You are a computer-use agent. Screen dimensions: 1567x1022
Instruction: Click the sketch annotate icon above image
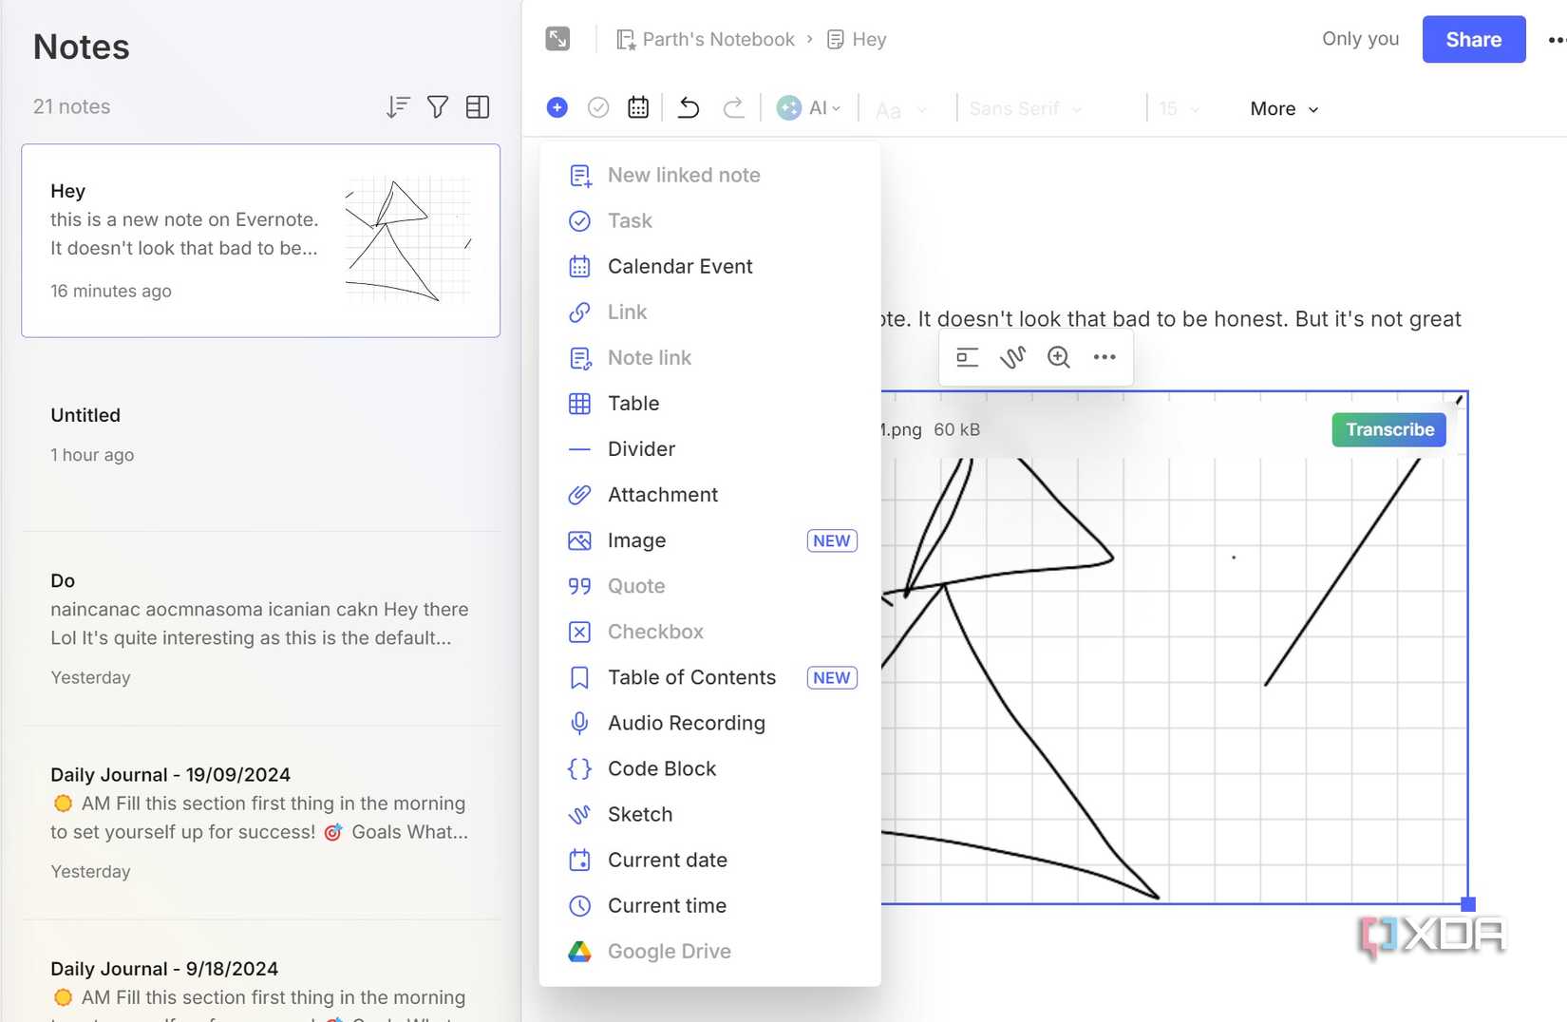click(1012, 357)
